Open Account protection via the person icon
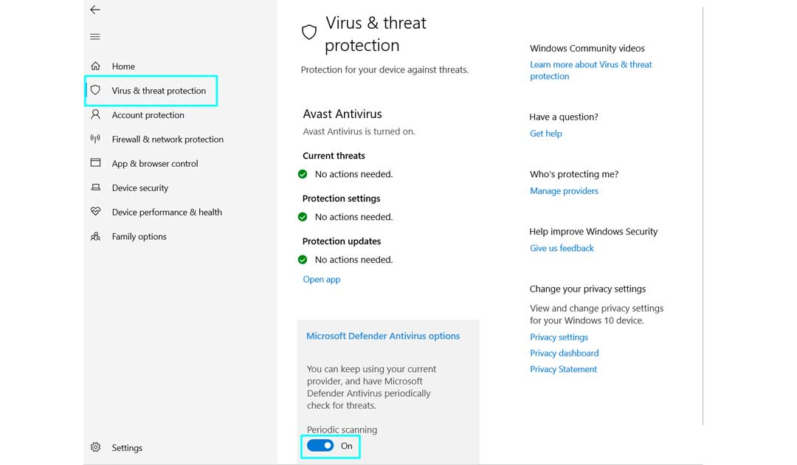Image resolution: width=797 pixels, height=465 pixels. pyautogui.click(x=95, y=114)
